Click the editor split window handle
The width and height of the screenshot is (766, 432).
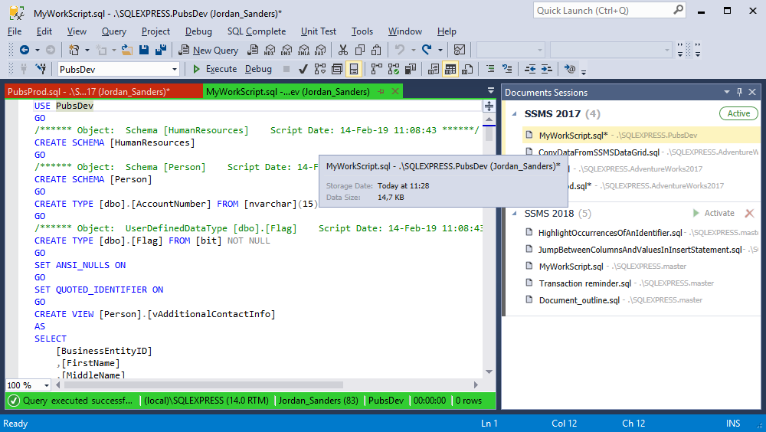click(x=489, y=106)
